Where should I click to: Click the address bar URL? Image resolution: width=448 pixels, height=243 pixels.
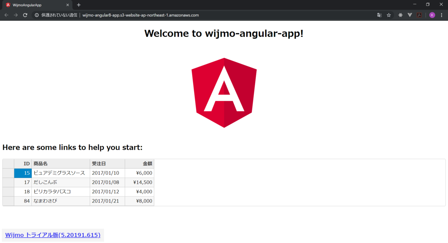140,15
